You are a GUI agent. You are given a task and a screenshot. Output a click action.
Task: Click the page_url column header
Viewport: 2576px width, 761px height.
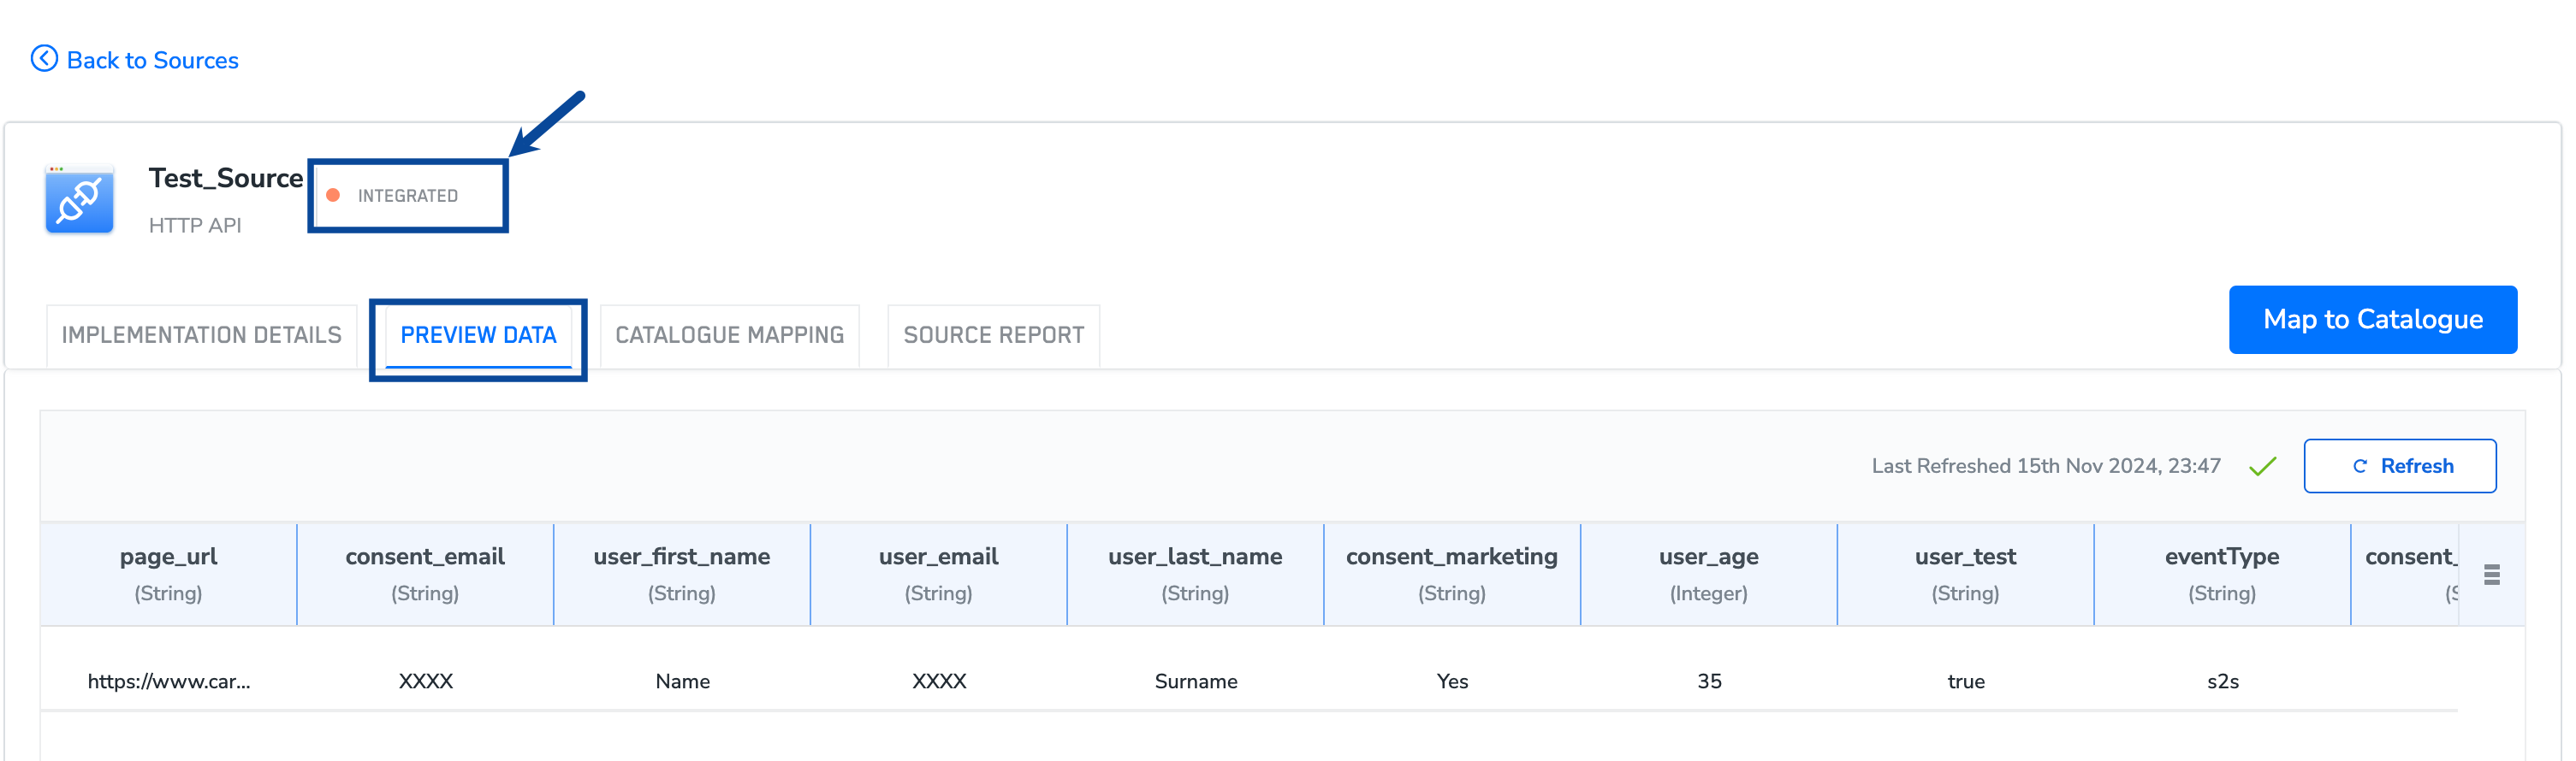click(168, 573)
